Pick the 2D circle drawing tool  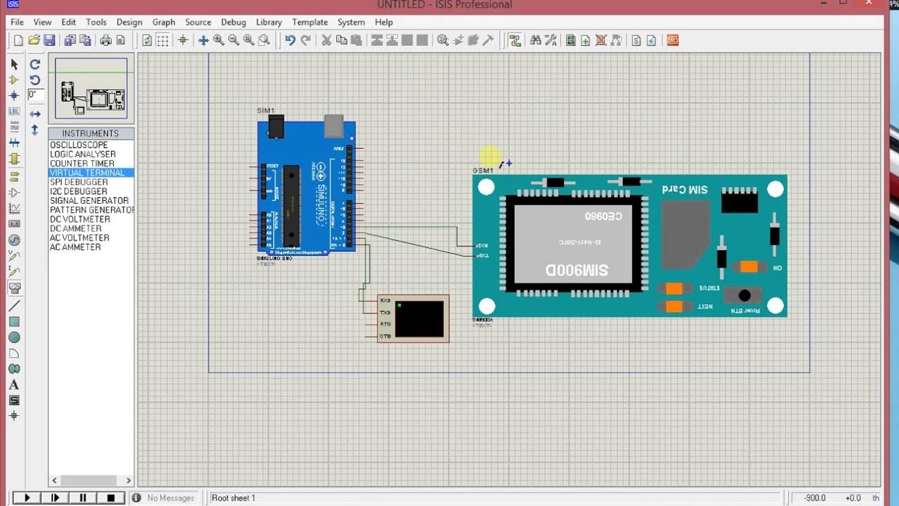pos(14,337)
